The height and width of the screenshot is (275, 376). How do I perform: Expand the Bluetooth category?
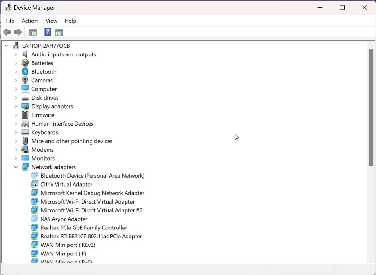click(16, 72)
